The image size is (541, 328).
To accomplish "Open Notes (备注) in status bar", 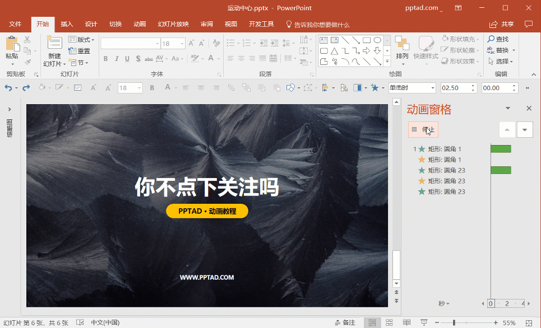I will point(345,323).
